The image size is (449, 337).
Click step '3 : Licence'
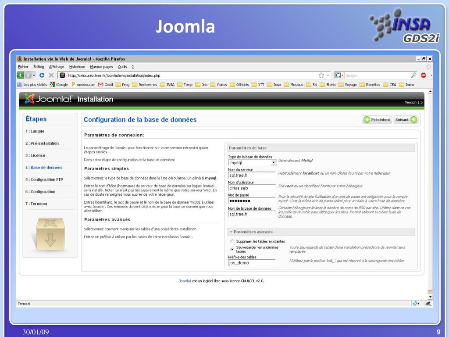tap(35, 155)
